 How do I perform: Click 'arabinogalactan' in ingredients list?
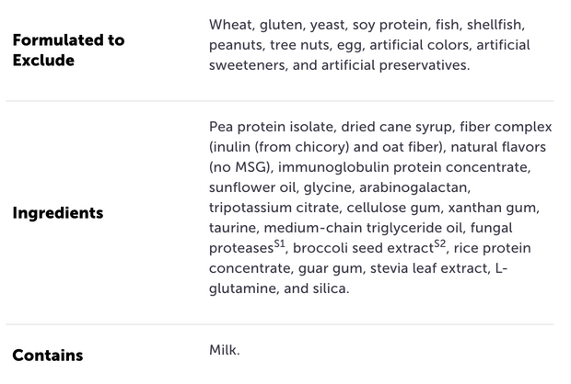[x=413, y=187]
